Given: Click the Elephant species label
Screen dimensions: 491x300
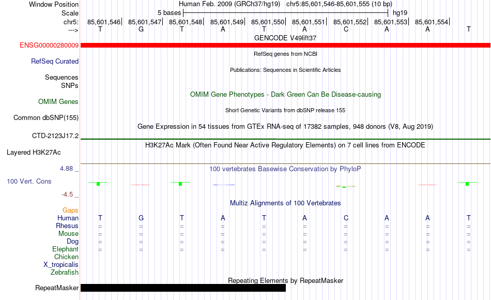Looking at the screenshot, I should click(66, 249).
